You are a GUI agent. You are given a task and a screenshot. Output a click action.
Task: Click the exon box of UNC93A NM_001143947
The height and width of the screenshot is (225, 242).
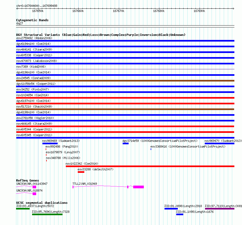click(x=35, y=187)
